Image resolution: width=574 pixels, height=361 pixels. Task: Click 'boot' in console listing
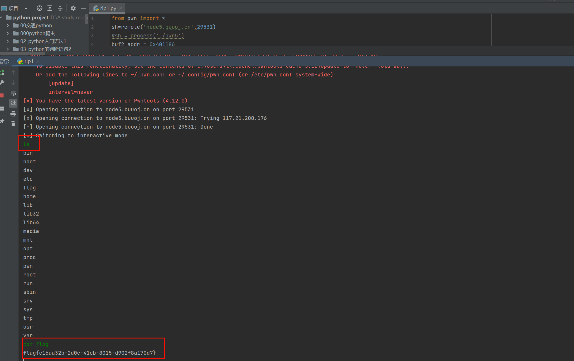(x=30, y=162)
